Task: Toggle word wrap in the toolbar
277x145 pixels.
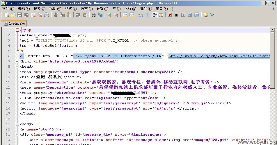Action: click(141, 15)
